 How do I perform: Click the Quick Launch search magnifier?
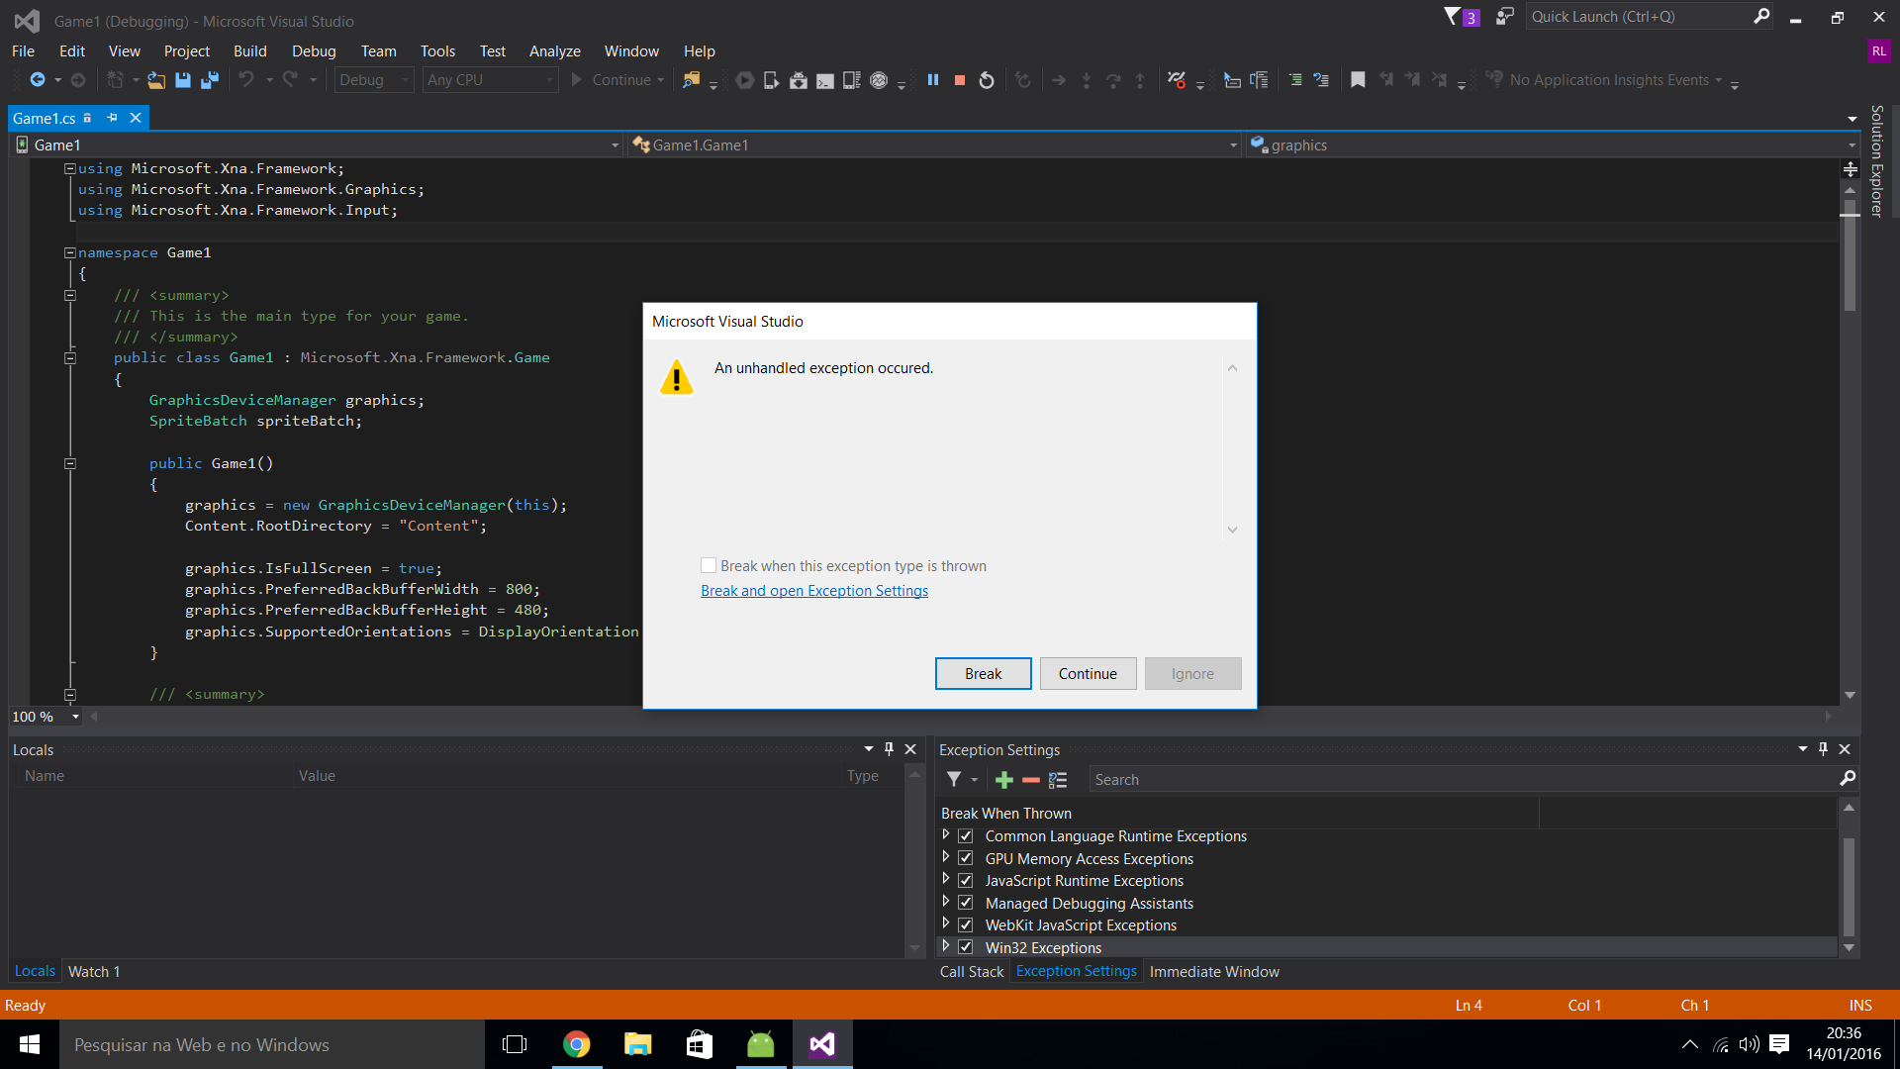pyautogui.click(x=1761, y=16)
